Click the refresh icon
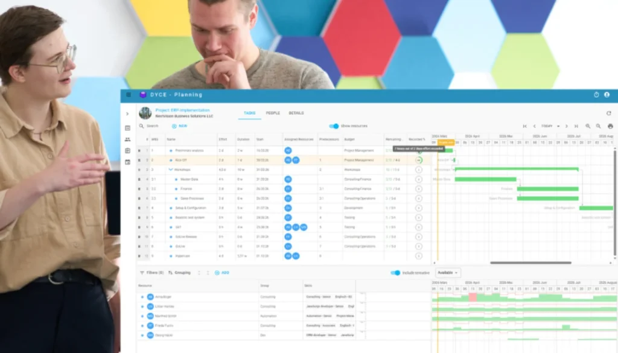 click(609, 113)
